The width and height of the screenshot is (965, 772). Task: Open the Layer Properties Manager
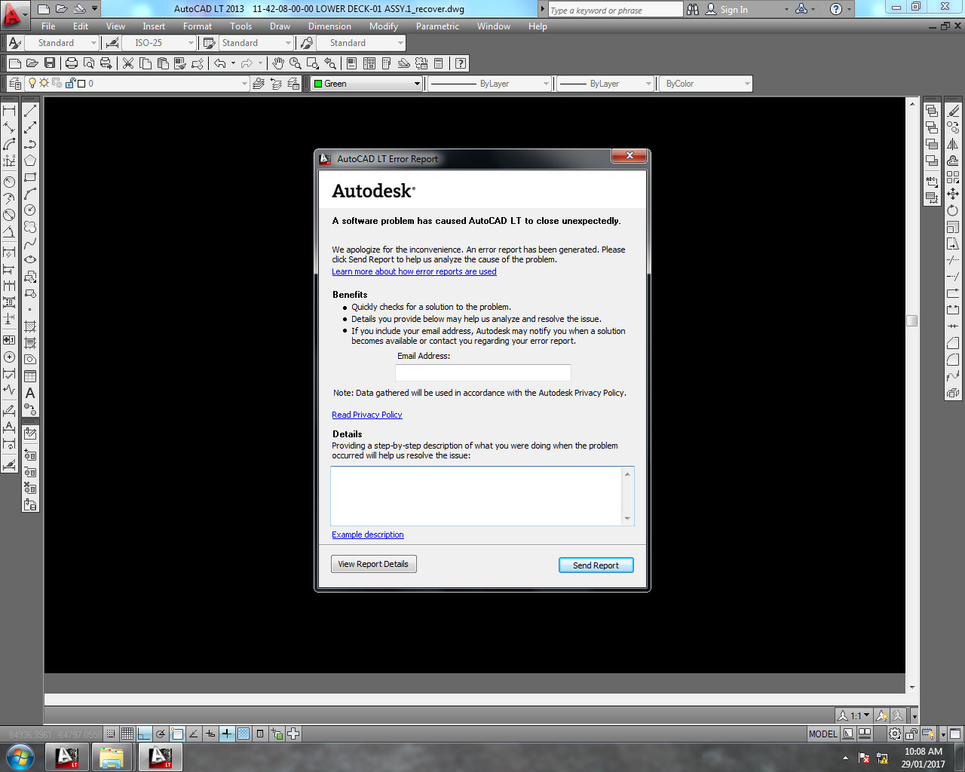[x=15, y=84]
